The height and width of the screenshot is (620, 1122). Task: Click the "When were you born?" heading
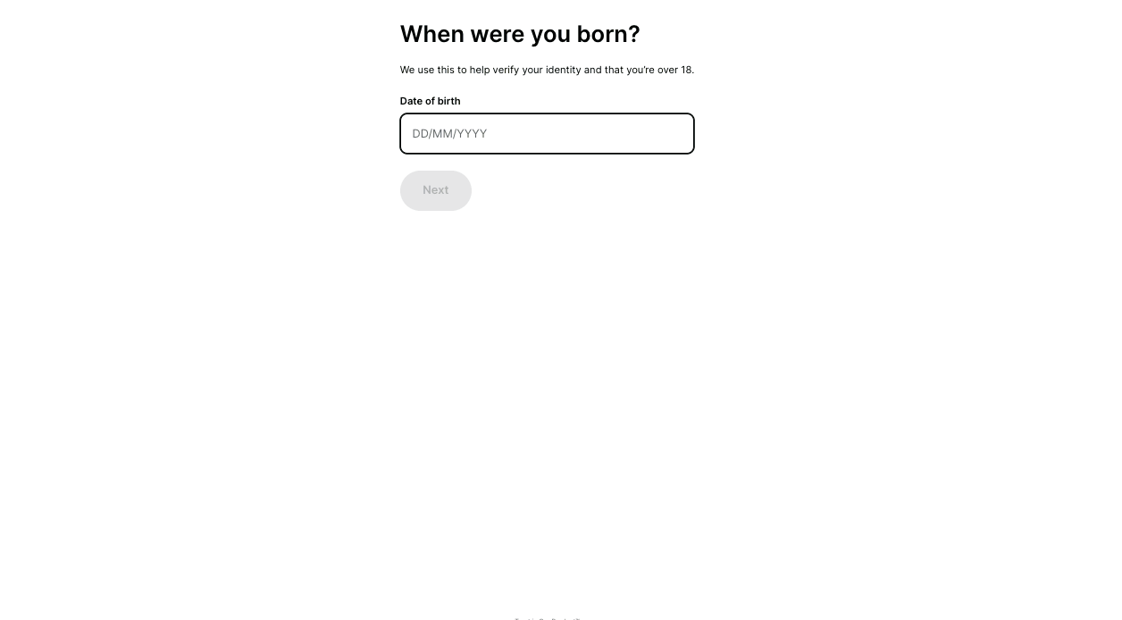point(520,34)
